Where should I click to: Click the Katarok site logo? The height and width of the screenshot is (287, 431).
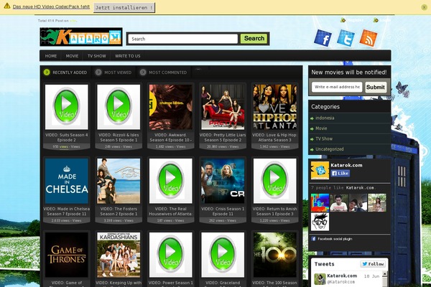81,37
